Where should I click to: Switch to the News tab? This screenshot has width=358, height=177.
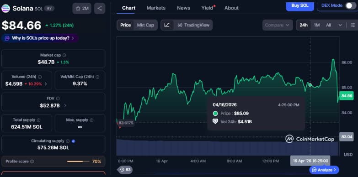tap(183, 8)
